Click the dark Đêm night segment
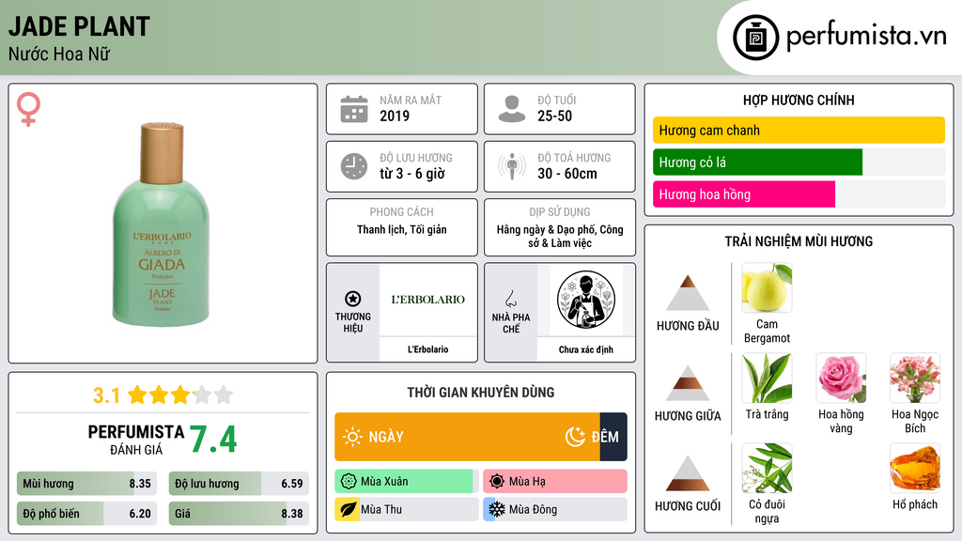Viewport: 962px width, 541px height. [613, 437]
